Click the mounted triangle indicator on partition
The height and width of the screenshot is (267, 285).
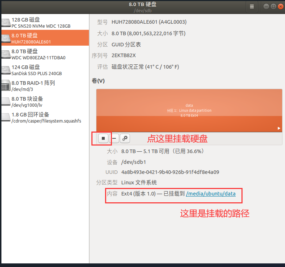pos(279,128)
